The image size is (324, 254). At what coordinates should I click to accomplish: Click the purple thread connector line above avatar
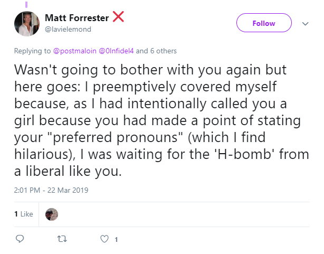point(26,5)
